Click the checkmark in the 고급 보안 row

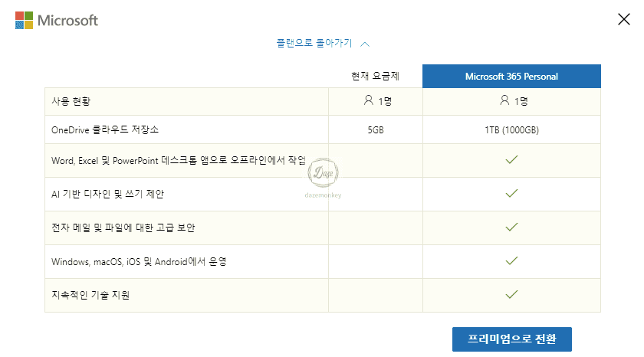pos(511,227)
